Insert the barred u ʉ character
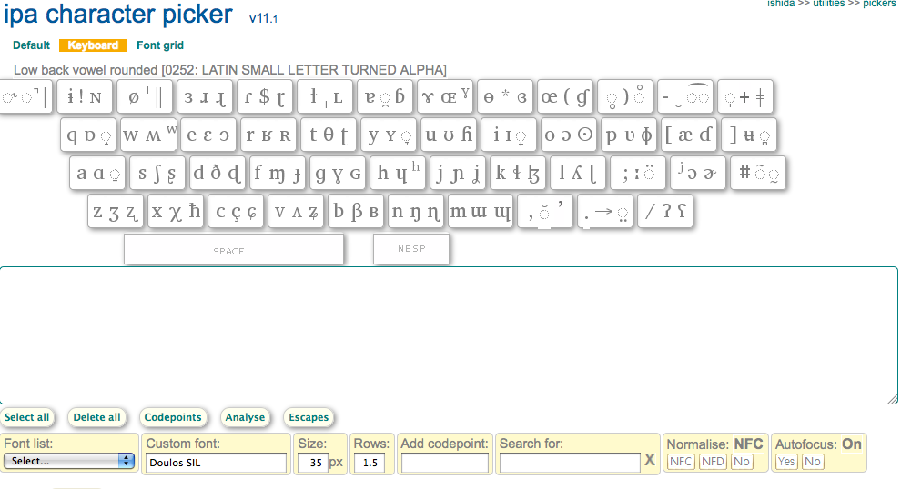 click(x=749, y=135)
